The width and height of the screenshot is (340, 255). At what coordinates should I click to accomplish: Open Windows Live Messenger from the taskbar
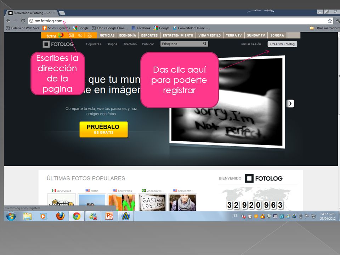point(93,216)
